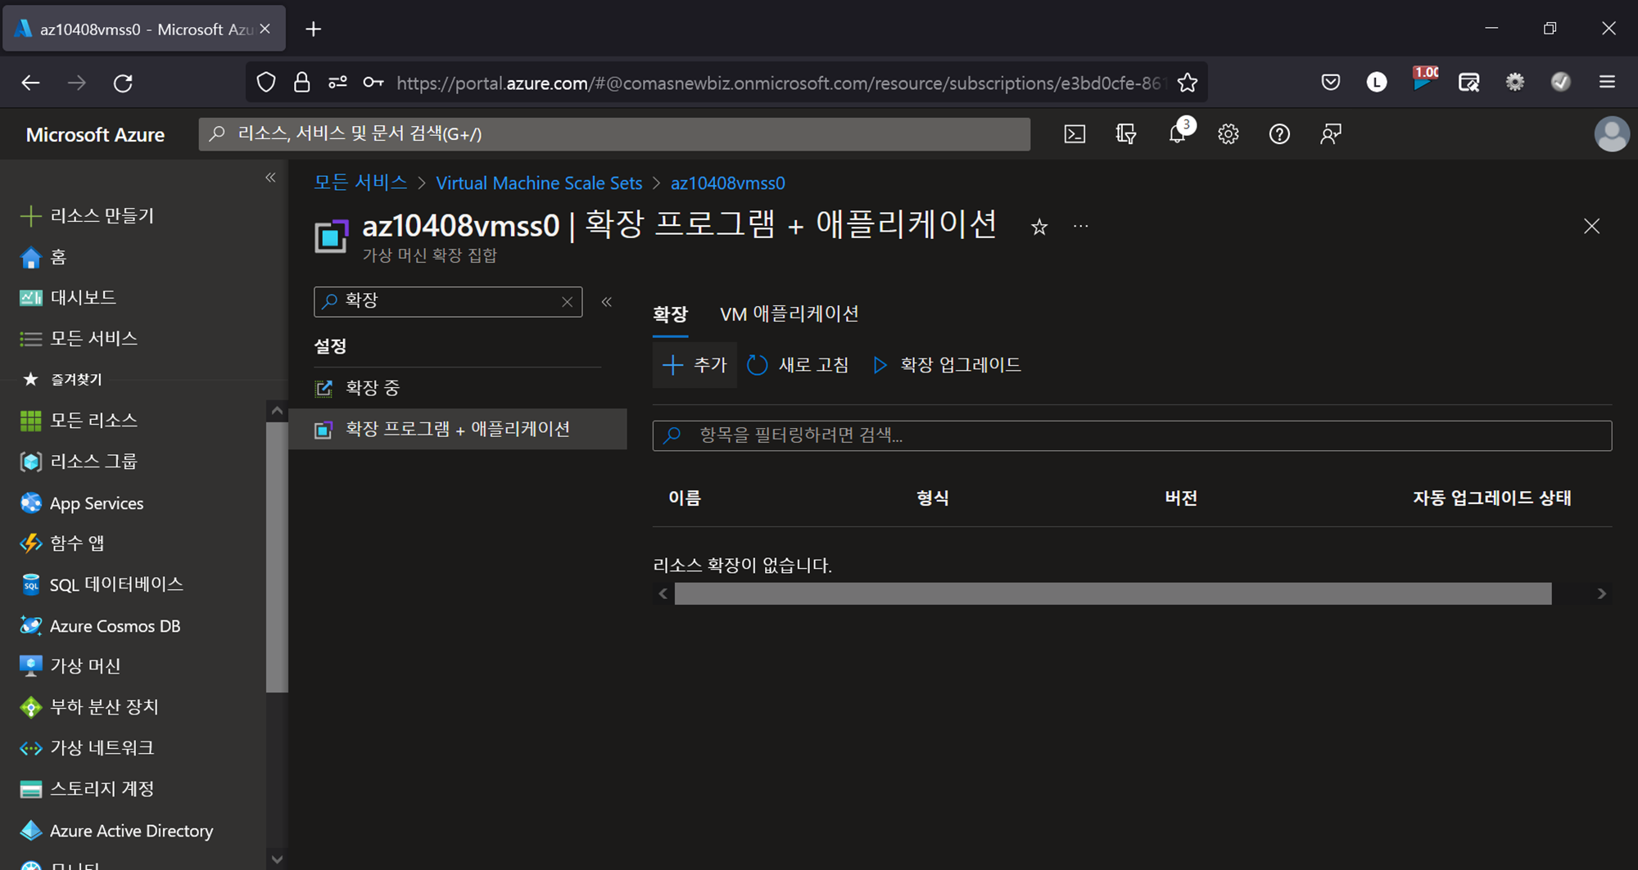Open 함수 앱 in sidebar
1638x870 pixels.
pyautogui.click(x=61, y=543)
